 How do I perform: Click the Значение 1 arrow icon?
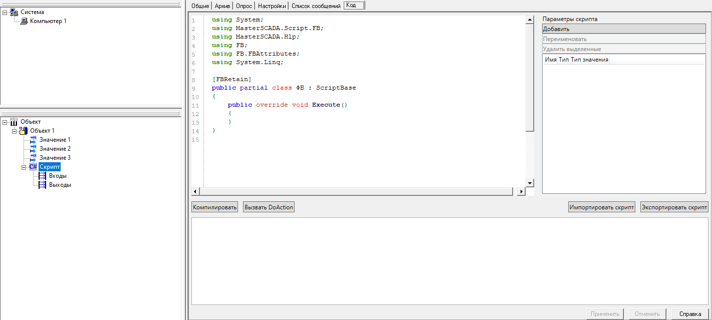33,140
